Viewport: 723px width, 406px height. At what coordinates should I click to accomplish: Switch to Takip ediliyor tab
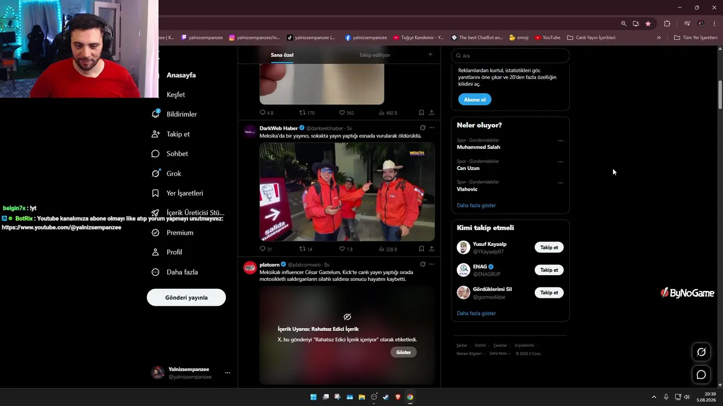[374, 55]
